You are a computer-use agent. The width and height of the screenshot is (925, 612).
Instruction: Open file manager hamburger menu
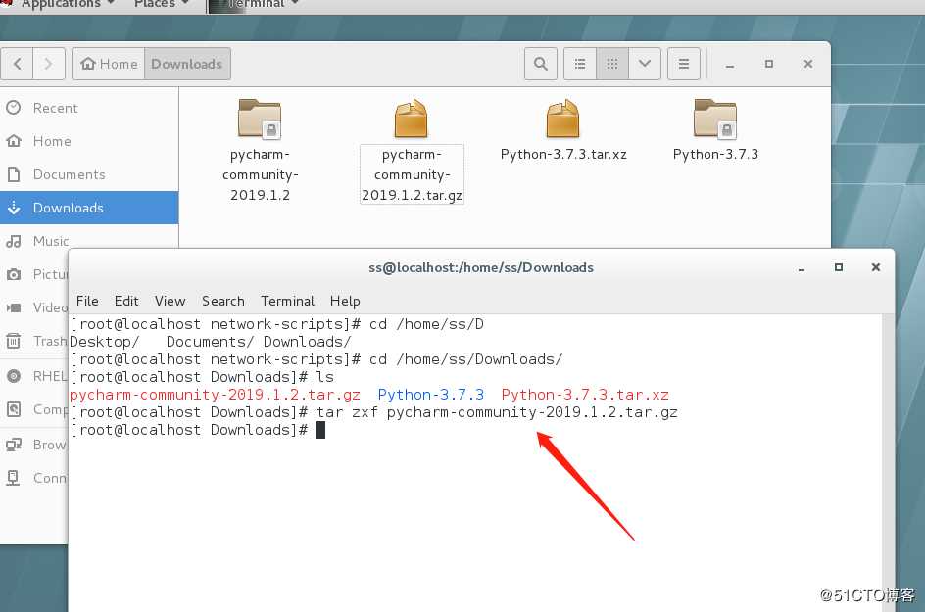click(684, 64)
